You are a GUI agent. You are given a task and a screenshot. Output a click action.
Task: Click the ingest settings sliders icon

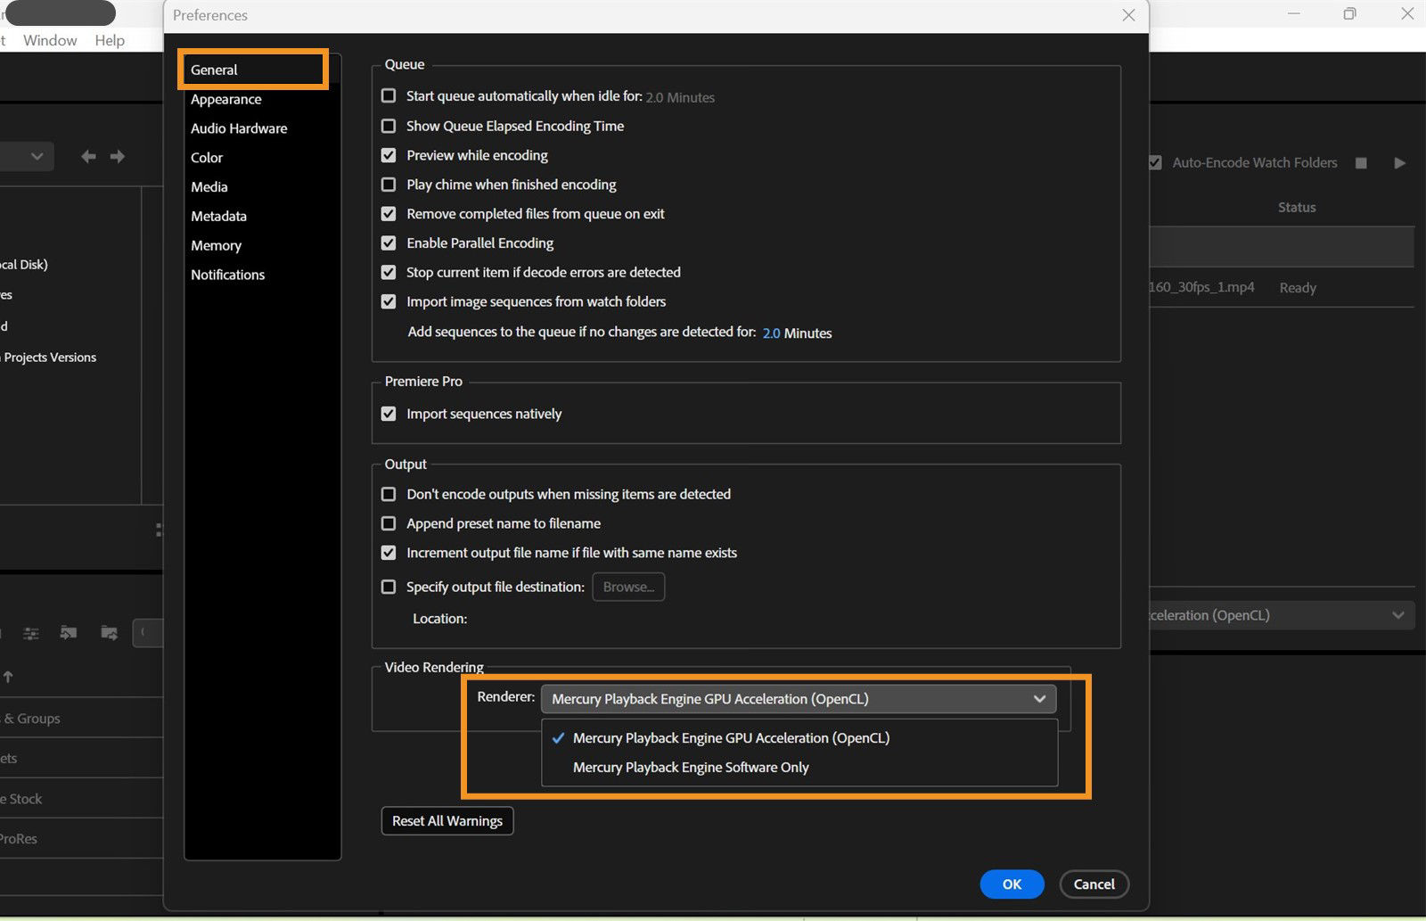[31, 633]
